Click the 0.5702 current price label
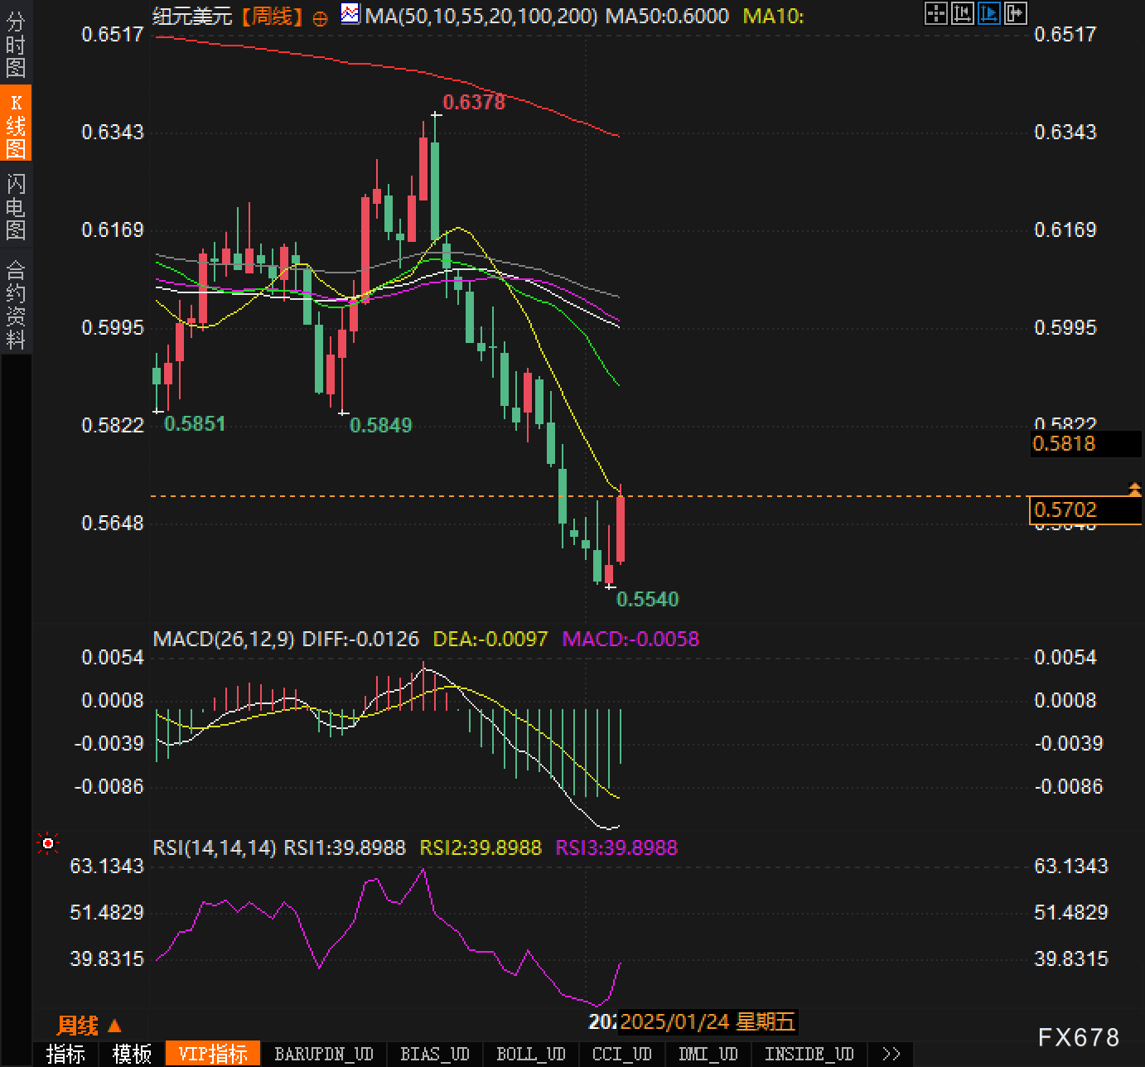The width and height of the screenshot is (1145, 1067). (x=1085, y=509)
